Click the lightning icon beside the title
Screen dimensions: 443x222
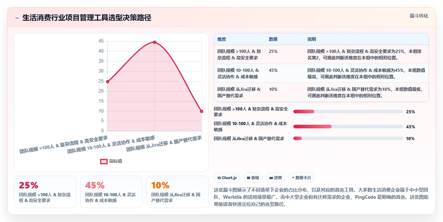pos(17,18)
